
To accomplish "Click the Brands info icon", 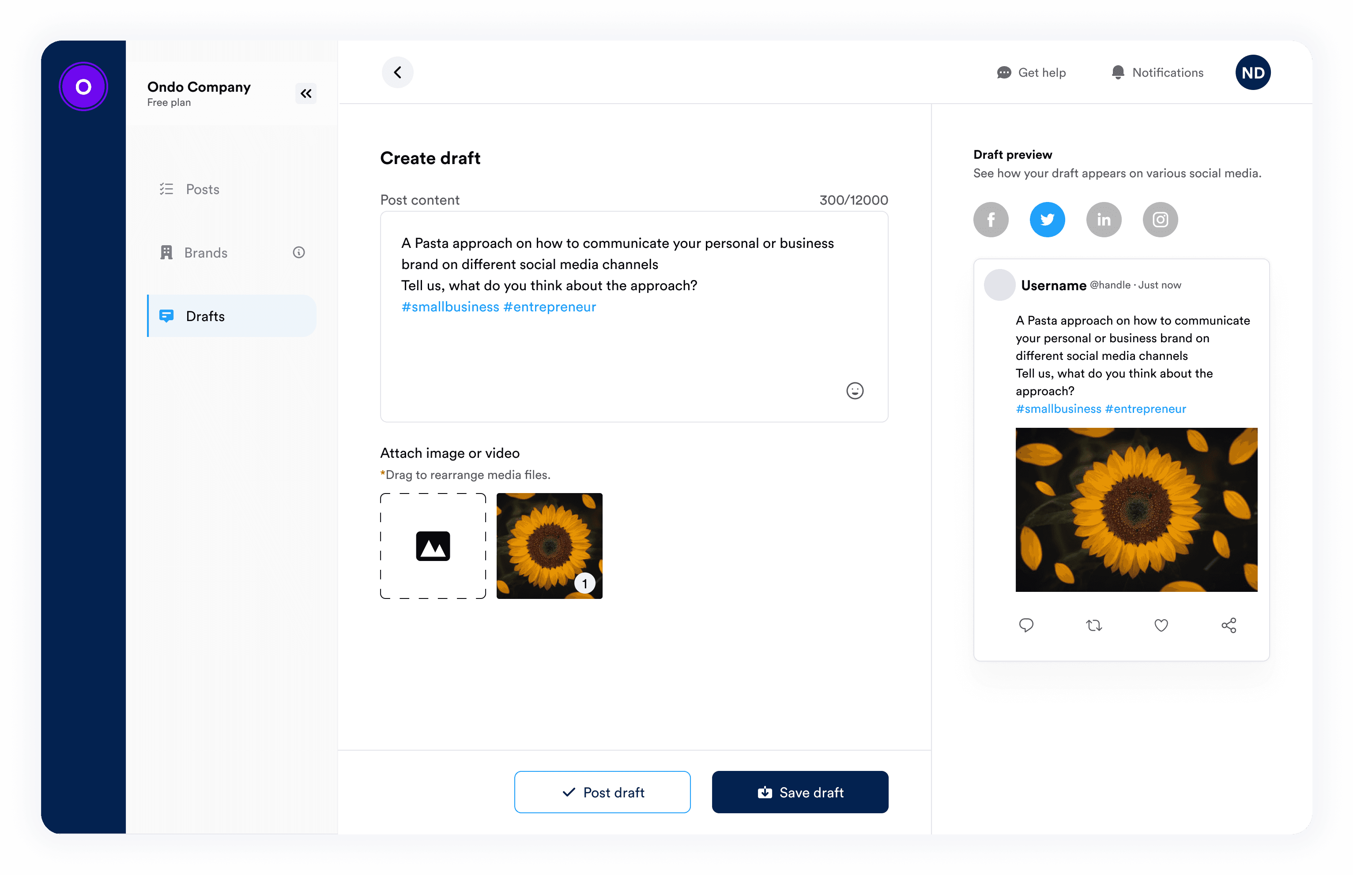I will tap(298, 252).
